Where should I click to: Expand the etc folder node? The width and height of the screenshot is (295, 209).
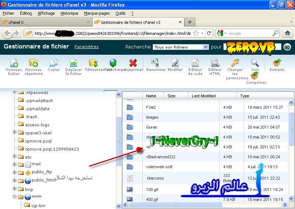[14, 156]
